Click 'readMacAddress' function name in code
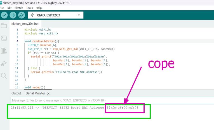 tap(43, 41)
